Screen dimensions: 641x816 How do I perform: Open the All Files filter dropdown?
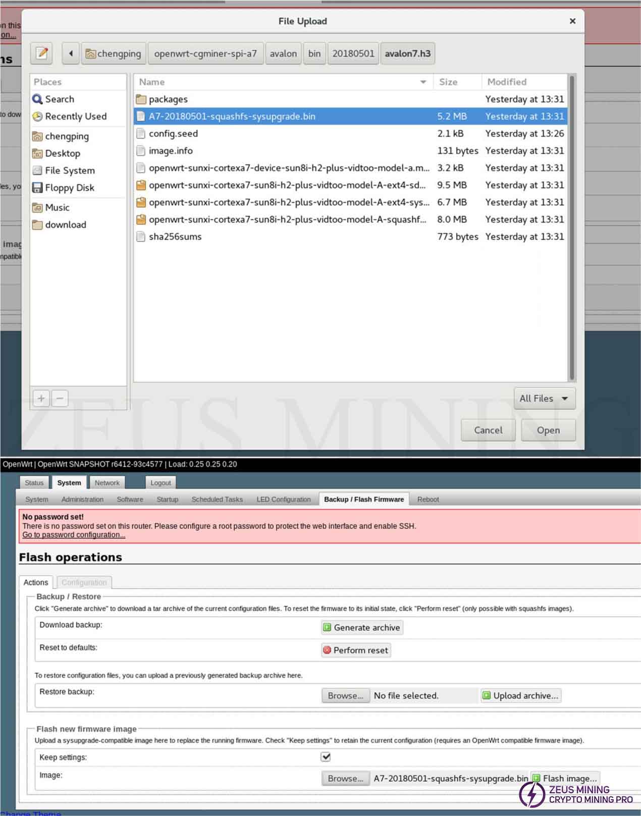pos(544,399)
